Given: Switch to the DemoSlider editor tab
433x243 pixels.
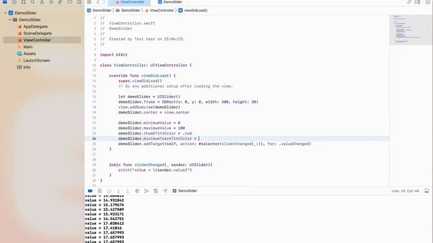Looking at the screenshot, I should pyautogui.click(x=170, y=2).
